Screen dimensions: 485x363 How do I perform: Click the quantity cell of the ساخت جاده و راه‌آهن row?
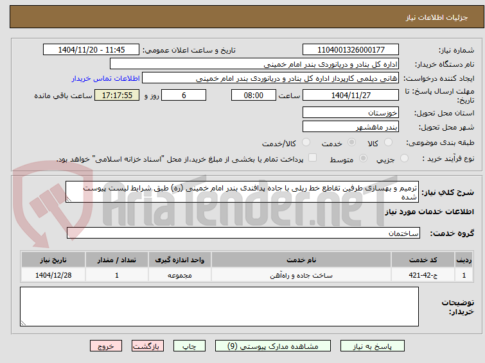click(x=117, y=275)
